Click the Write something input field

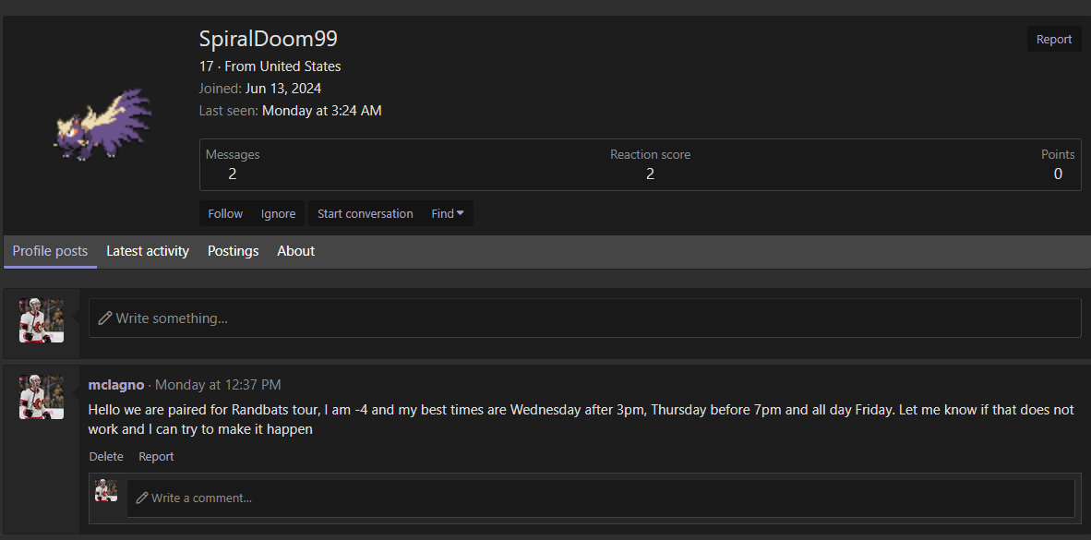coord(584,318)
